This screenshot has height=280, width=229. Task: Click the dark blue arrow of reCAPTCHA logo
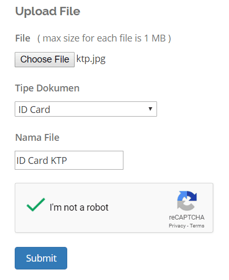tap(192, 195)
